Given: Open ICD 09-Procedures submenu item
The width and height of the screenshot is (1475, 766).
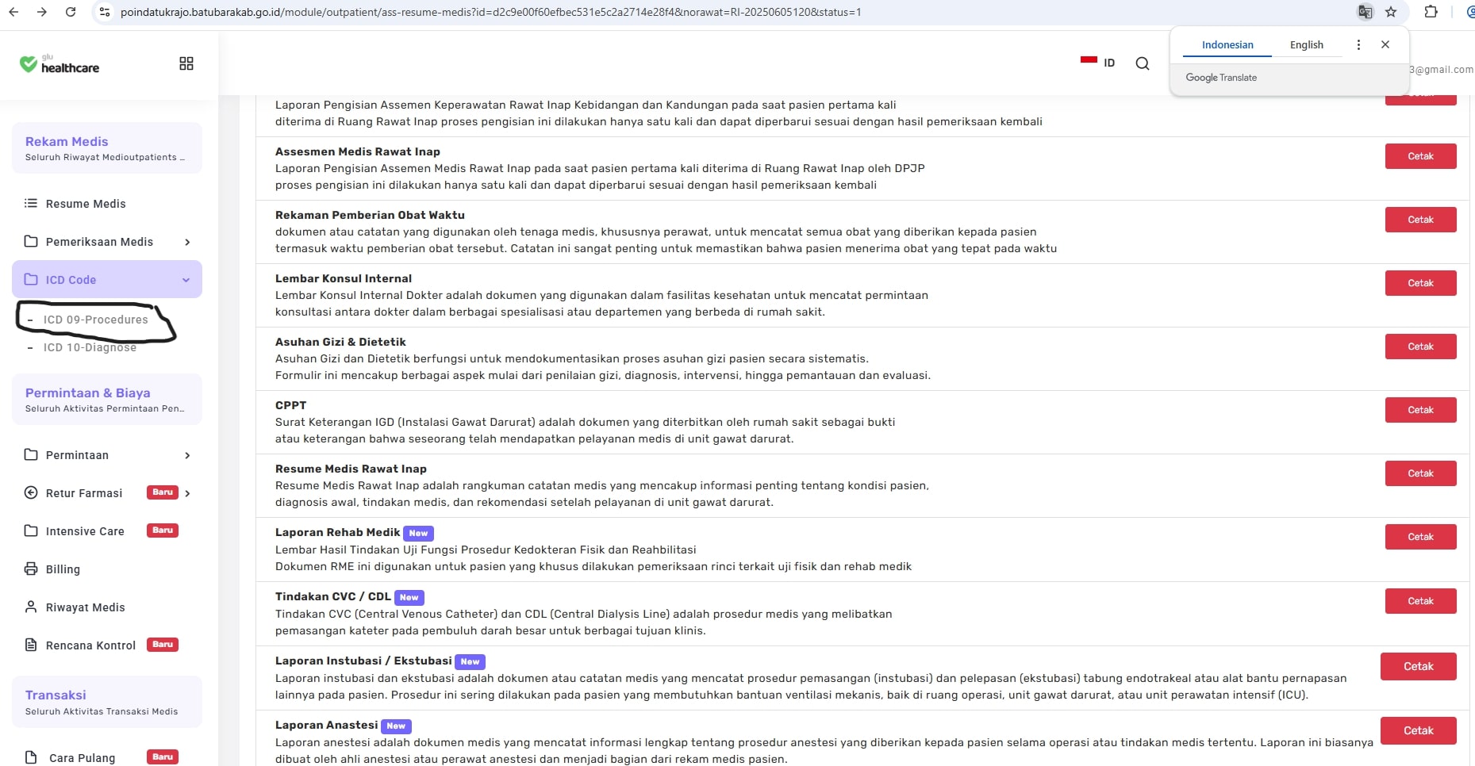Looking at the screenshot, I should (95, 320).
